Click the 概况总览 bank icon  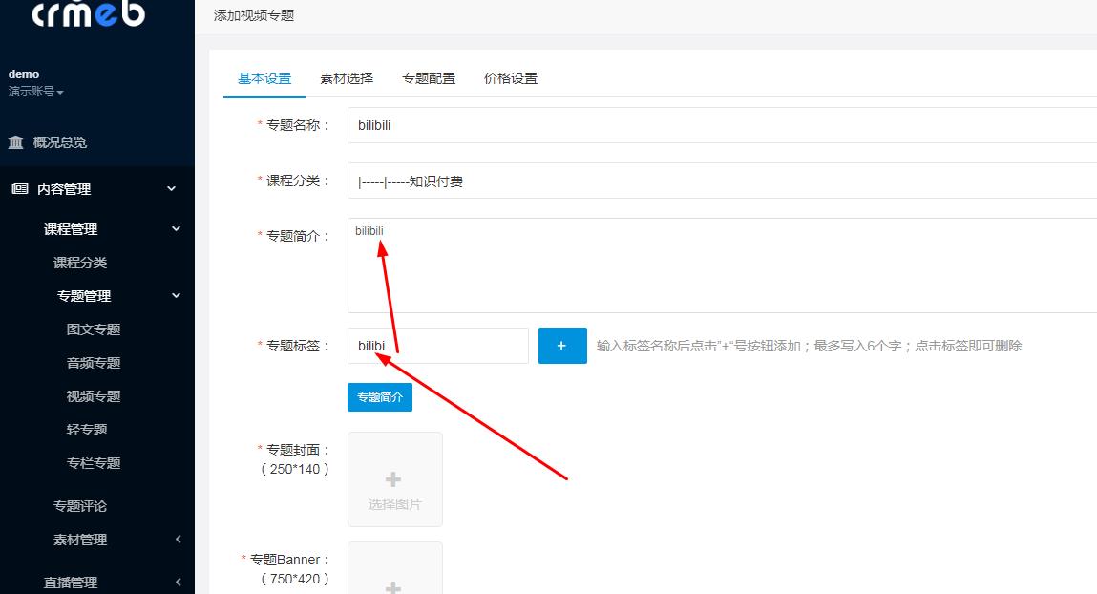17,142
